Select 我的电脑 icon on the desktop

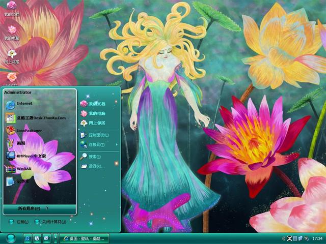point(12,32)
